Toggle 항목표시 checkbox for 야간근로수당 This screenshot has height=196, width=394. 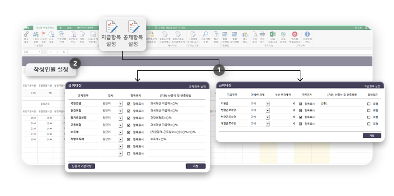click(x=300, y=117)
